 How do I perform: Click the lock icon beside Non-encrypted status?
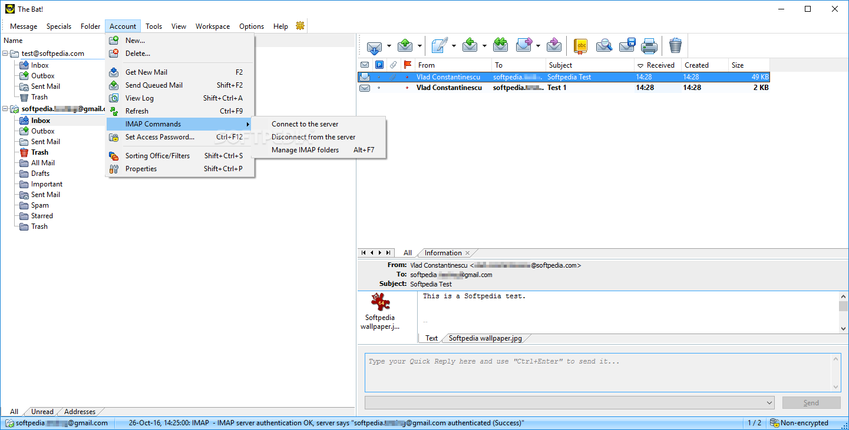pos(775,423)
